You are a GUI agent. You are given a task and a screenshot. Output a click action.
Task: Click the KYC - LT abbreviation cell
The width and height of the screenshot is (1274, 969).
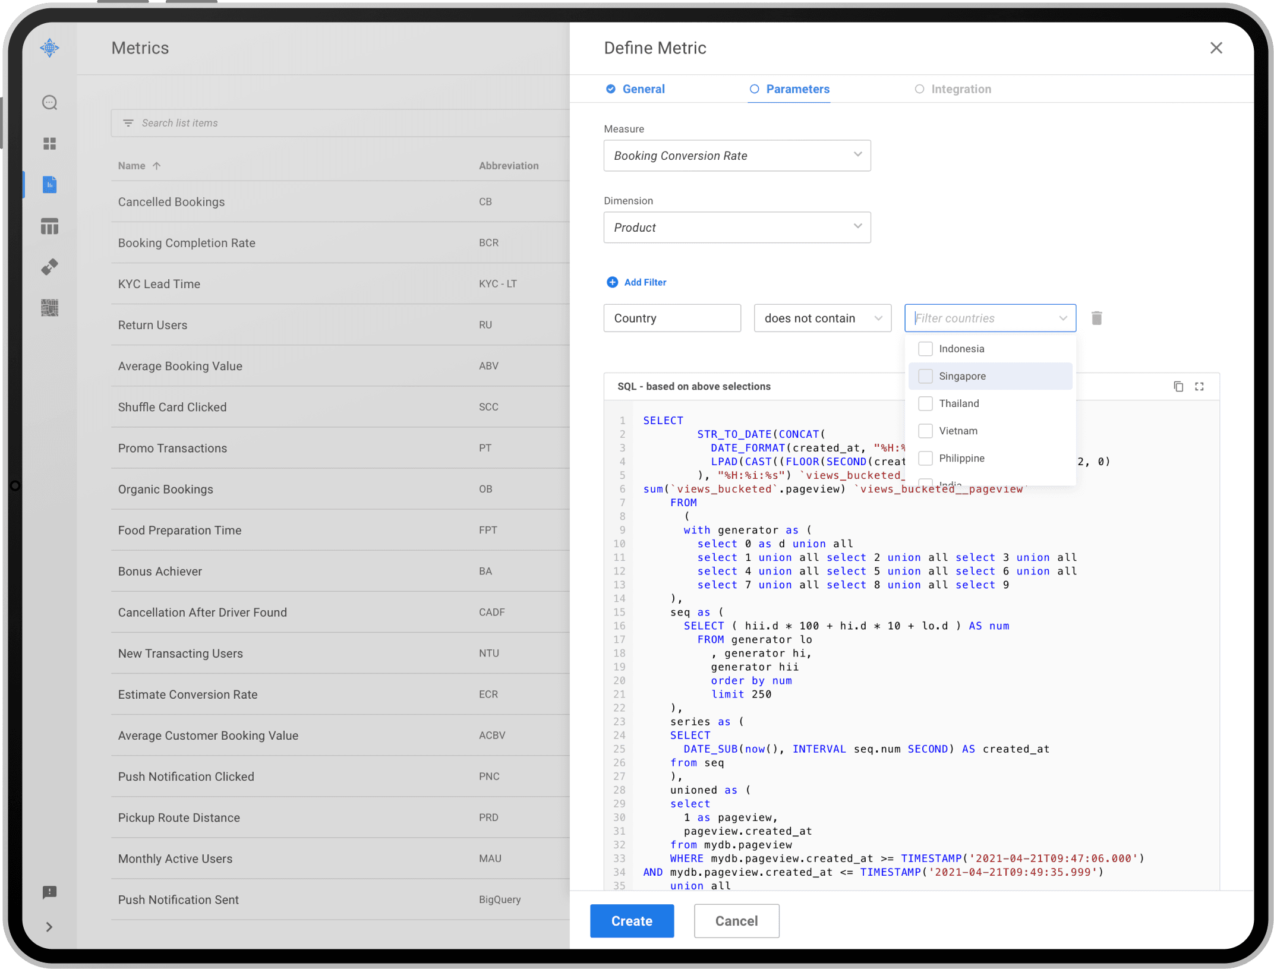[498, 284]
